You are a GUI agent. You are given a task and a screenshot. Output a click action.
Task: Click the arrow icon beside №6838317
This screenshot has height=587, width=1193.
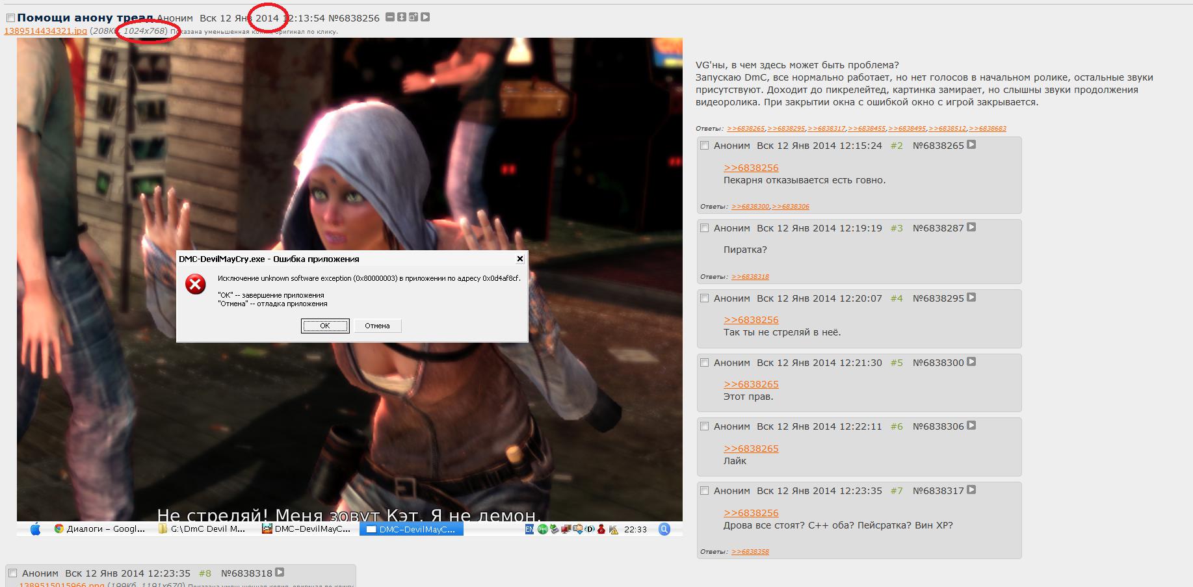point(971,490)
